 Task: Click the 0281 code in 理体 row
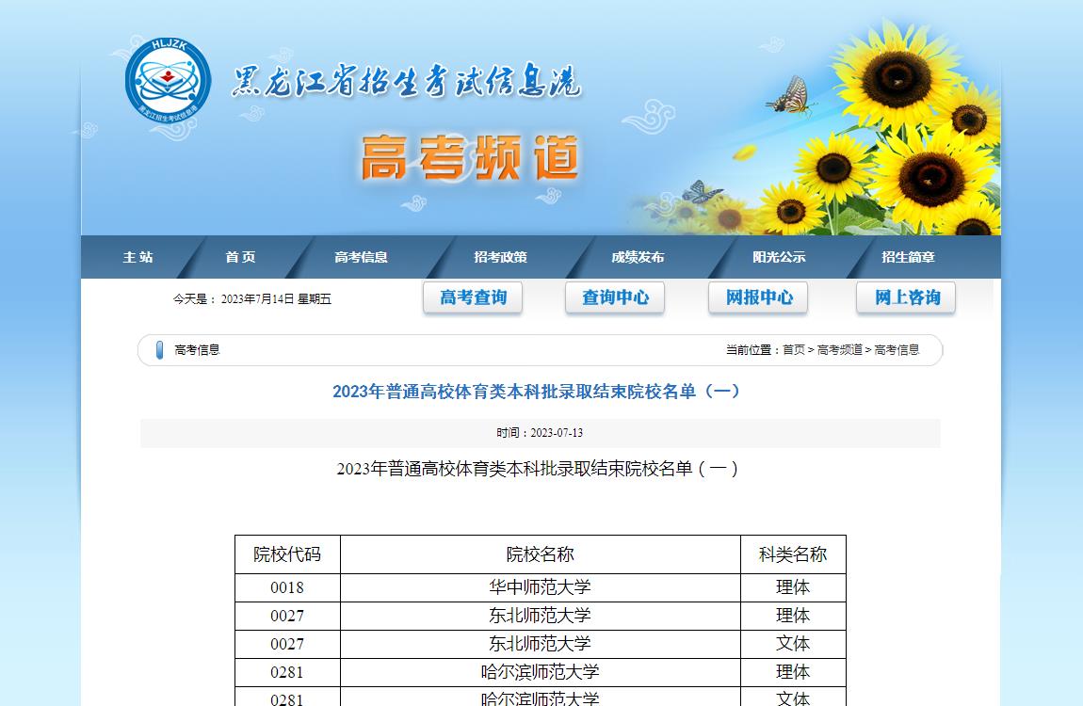click(287, 672)
